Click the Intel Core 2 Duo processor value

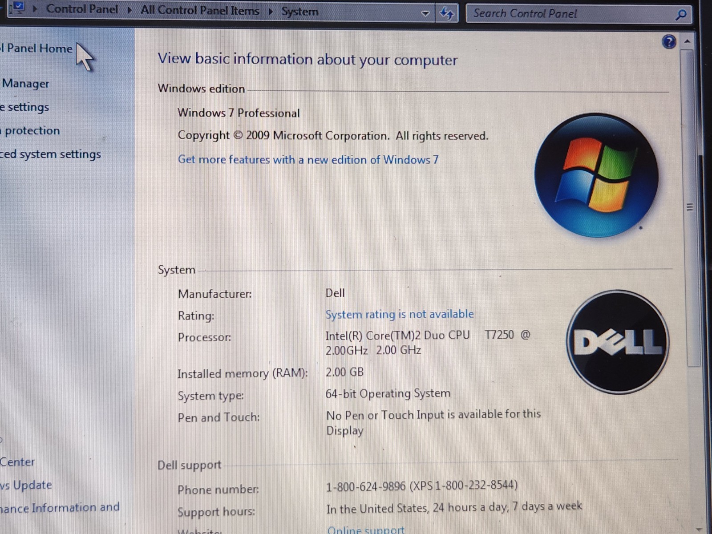[428, 342]
